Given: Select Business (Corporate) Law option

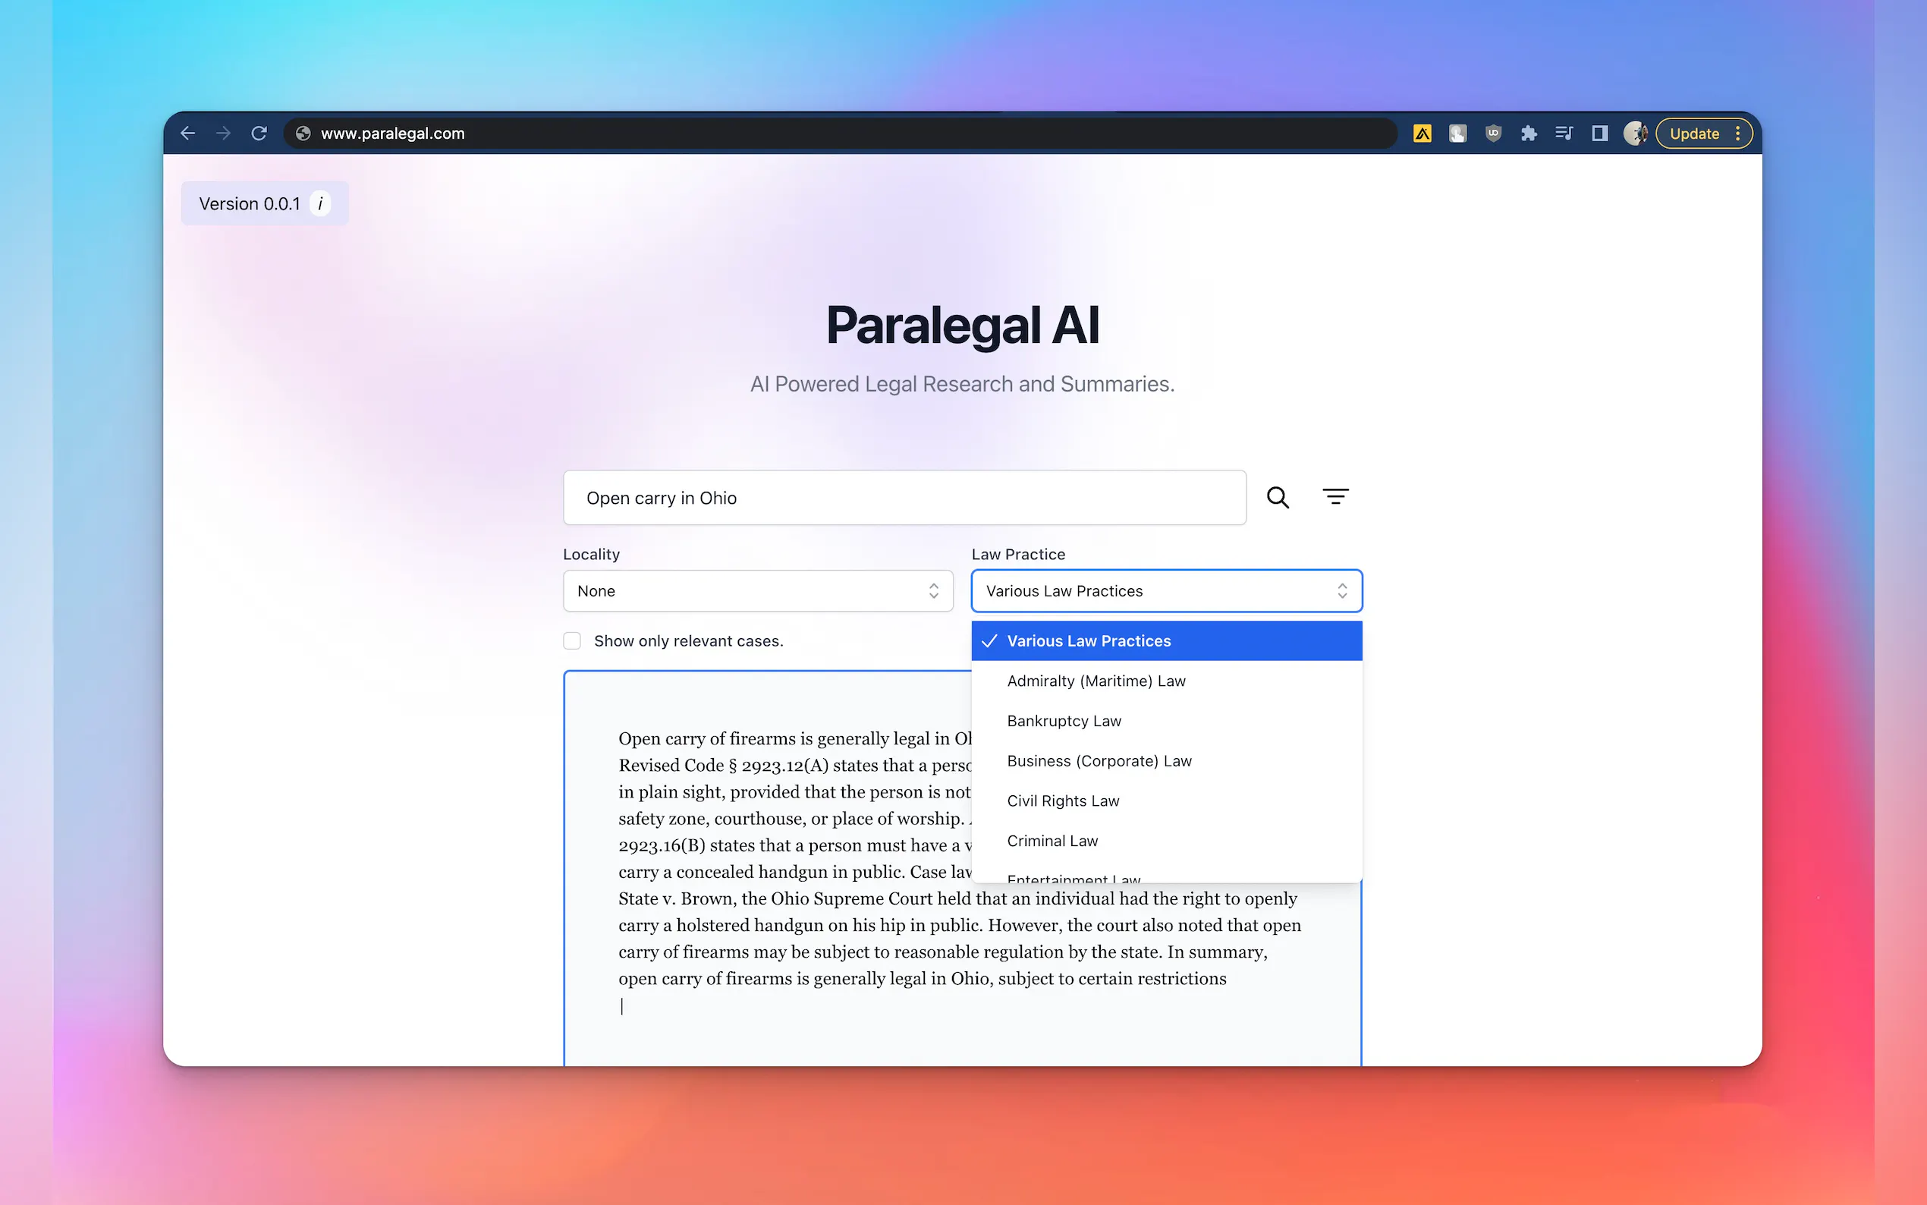Looking at the screenshot, I should (x=1099, y=760).
